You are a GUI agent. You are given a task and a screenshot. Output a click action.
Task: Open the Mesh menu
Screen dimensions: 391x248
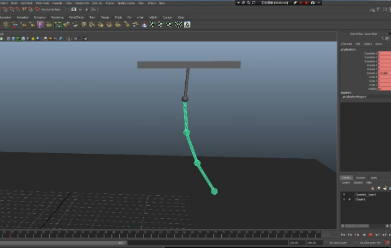[x=14, y=3]
